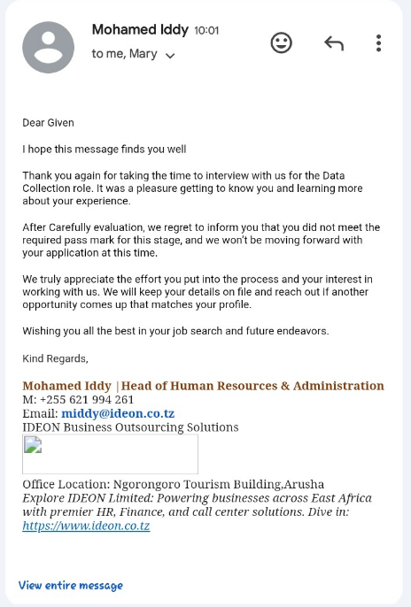Add an emoji reaction to the email
The width and height of the screenshot is (411, 607).
281,42
